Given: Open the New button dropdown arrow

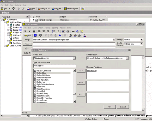Looking at the screenshot, I should (9, 9).
